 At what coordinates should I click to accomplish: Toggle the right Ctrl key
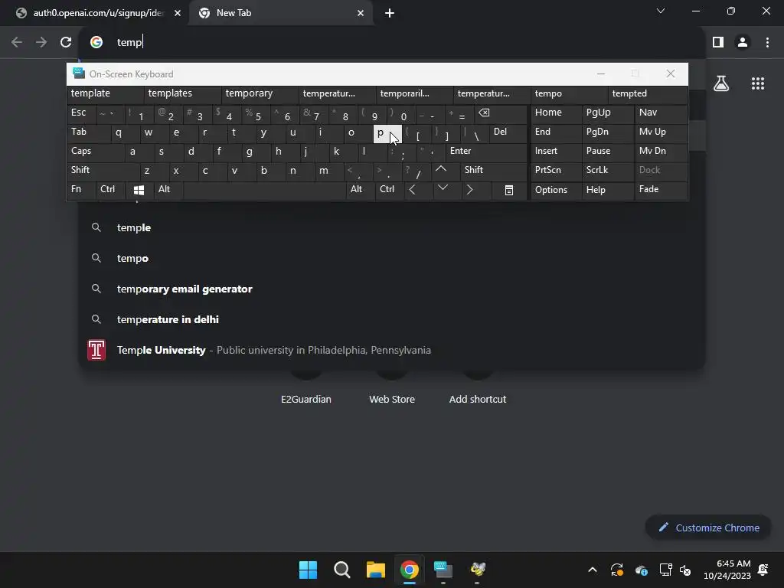(x=389, y=190)
